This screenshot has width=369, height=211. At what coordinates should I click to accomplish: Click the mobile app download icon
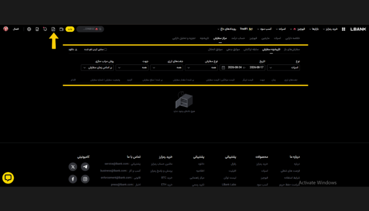37,29
